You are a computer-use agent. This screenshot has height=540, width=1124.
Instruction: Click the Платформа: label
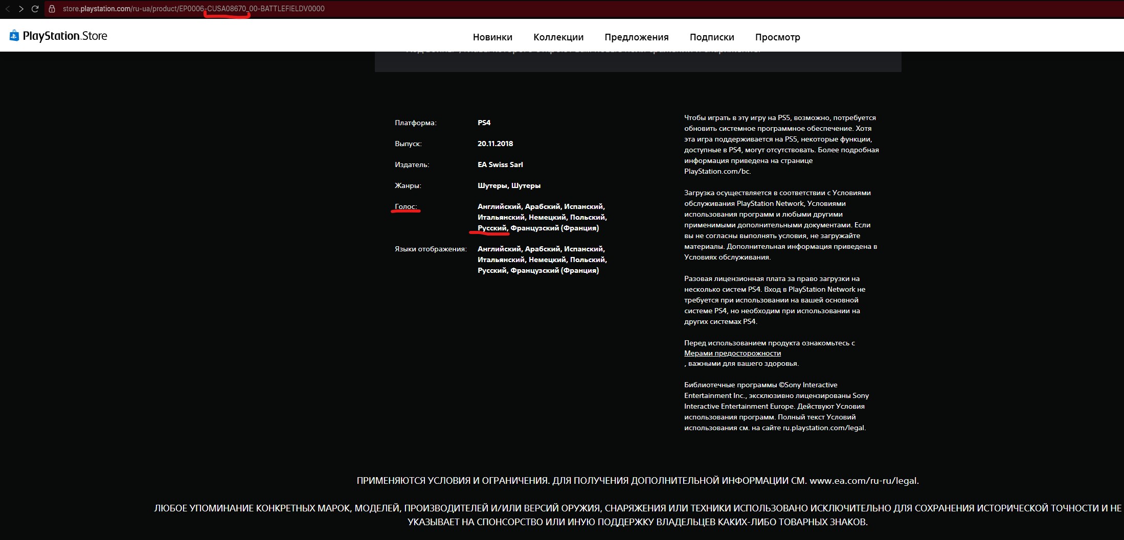click(415, 123)
